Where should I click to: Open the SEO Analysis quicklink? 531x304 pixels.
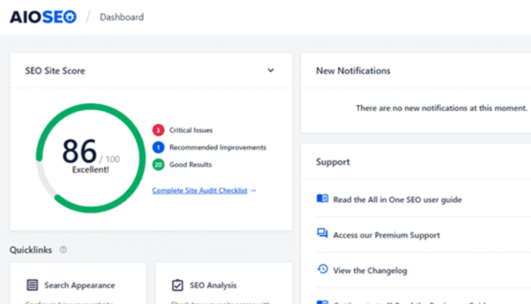213,286
